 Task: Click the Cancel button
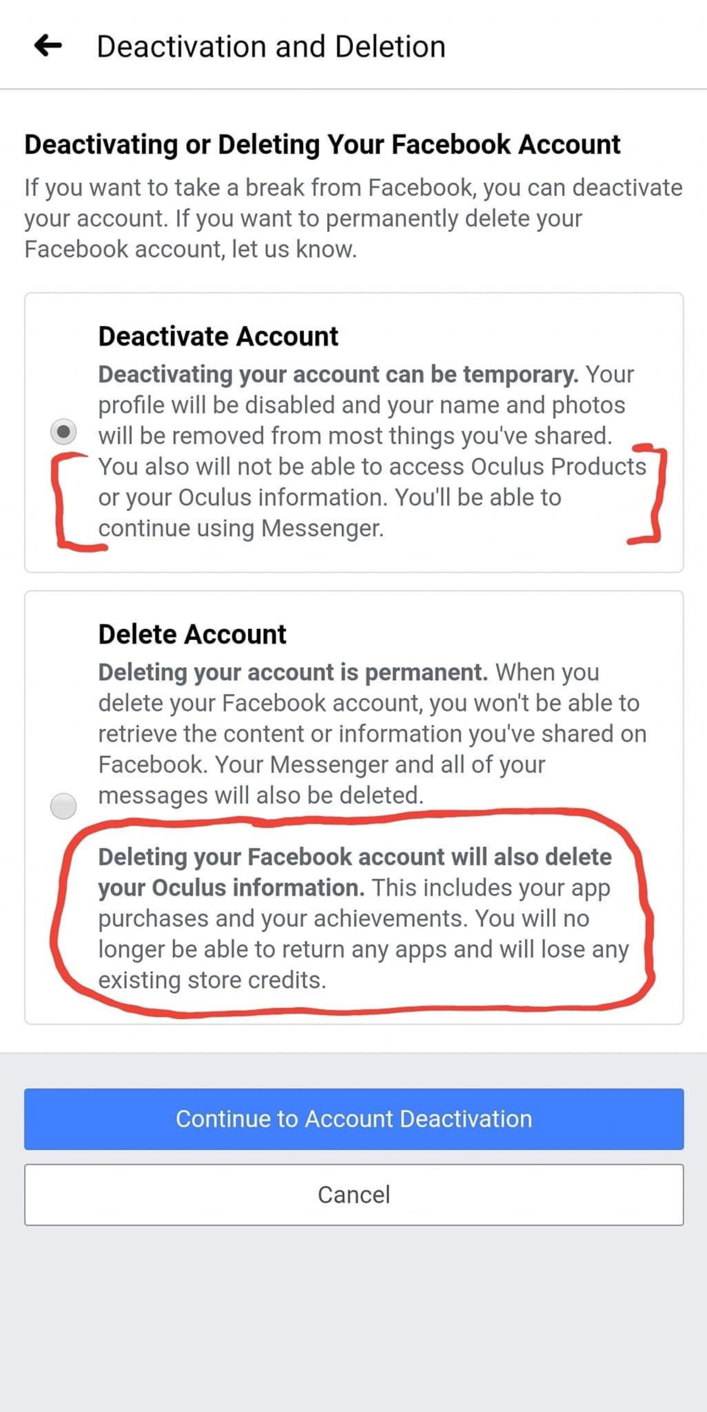(x=353, y=1194)
